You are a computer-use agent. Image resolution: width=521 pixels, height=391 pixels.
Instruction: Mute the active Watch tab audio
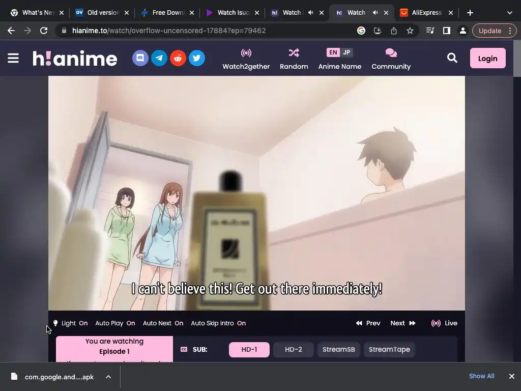375,13
